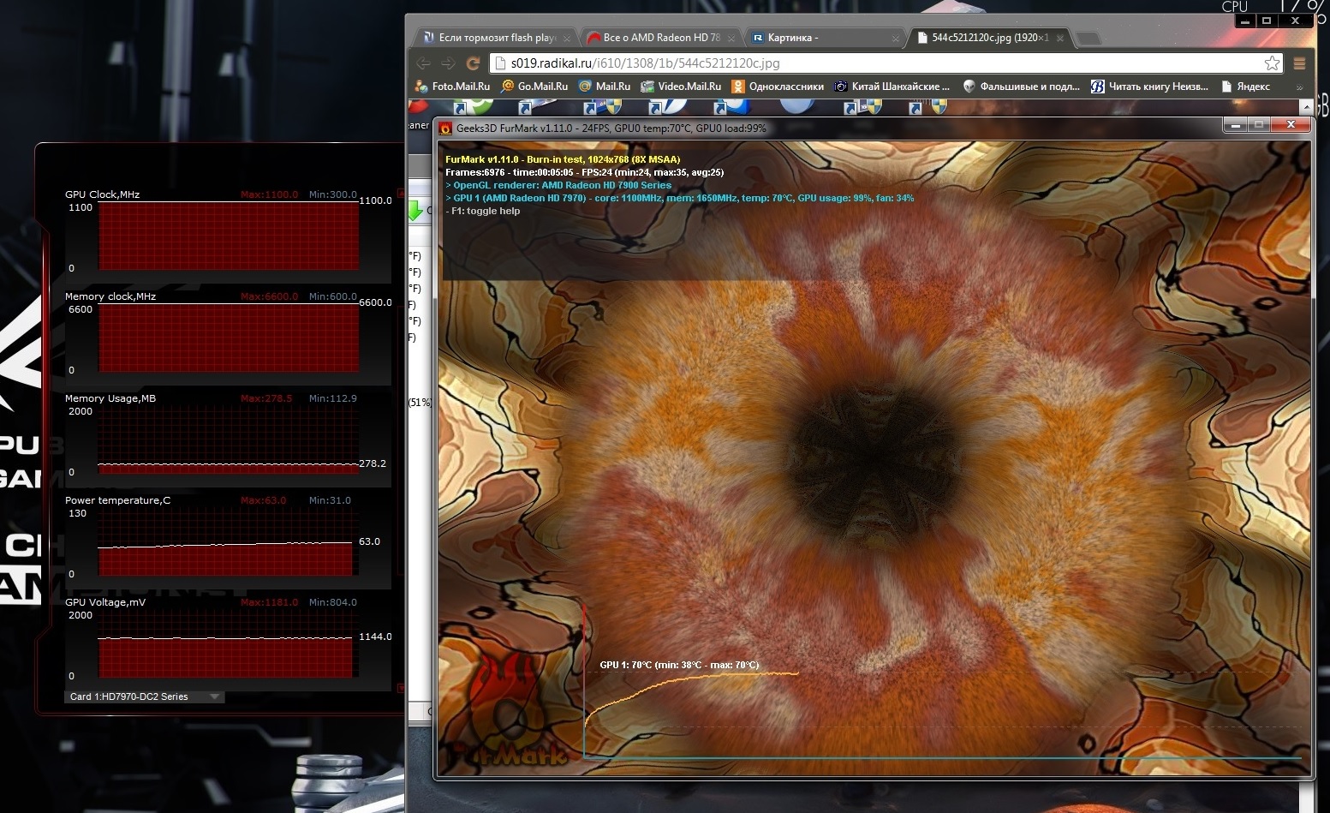Open the Go.Mail.Ru bookmark
The height and width of the screenshot is (813, 1330).
(x=534, y=87)
